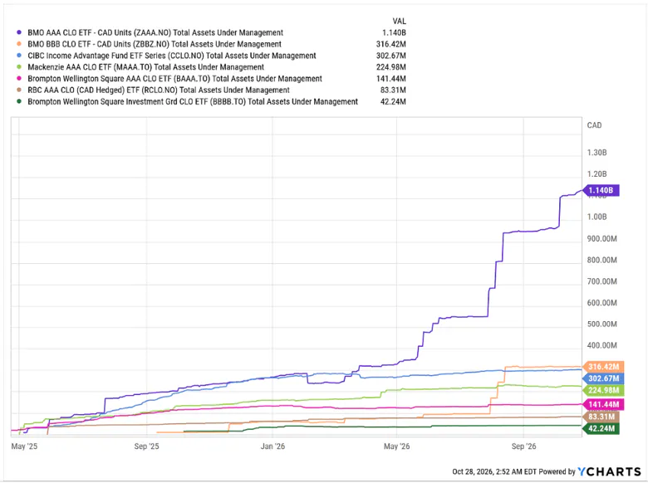Select Mackenzie AAA CLO ETF legend label
The width and height of the screenshot is (648, 483).
[x=146, y=67]
